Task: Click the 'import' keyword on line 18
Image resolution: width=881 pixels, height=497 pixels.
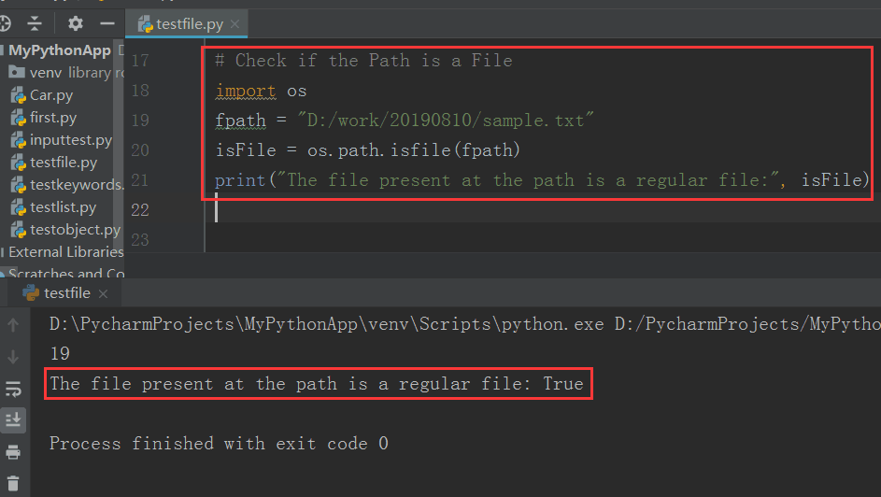Action: 246,91
